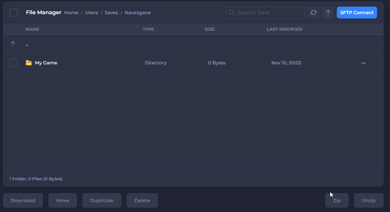
Task: Sort files by Name column
Action: 32,29
